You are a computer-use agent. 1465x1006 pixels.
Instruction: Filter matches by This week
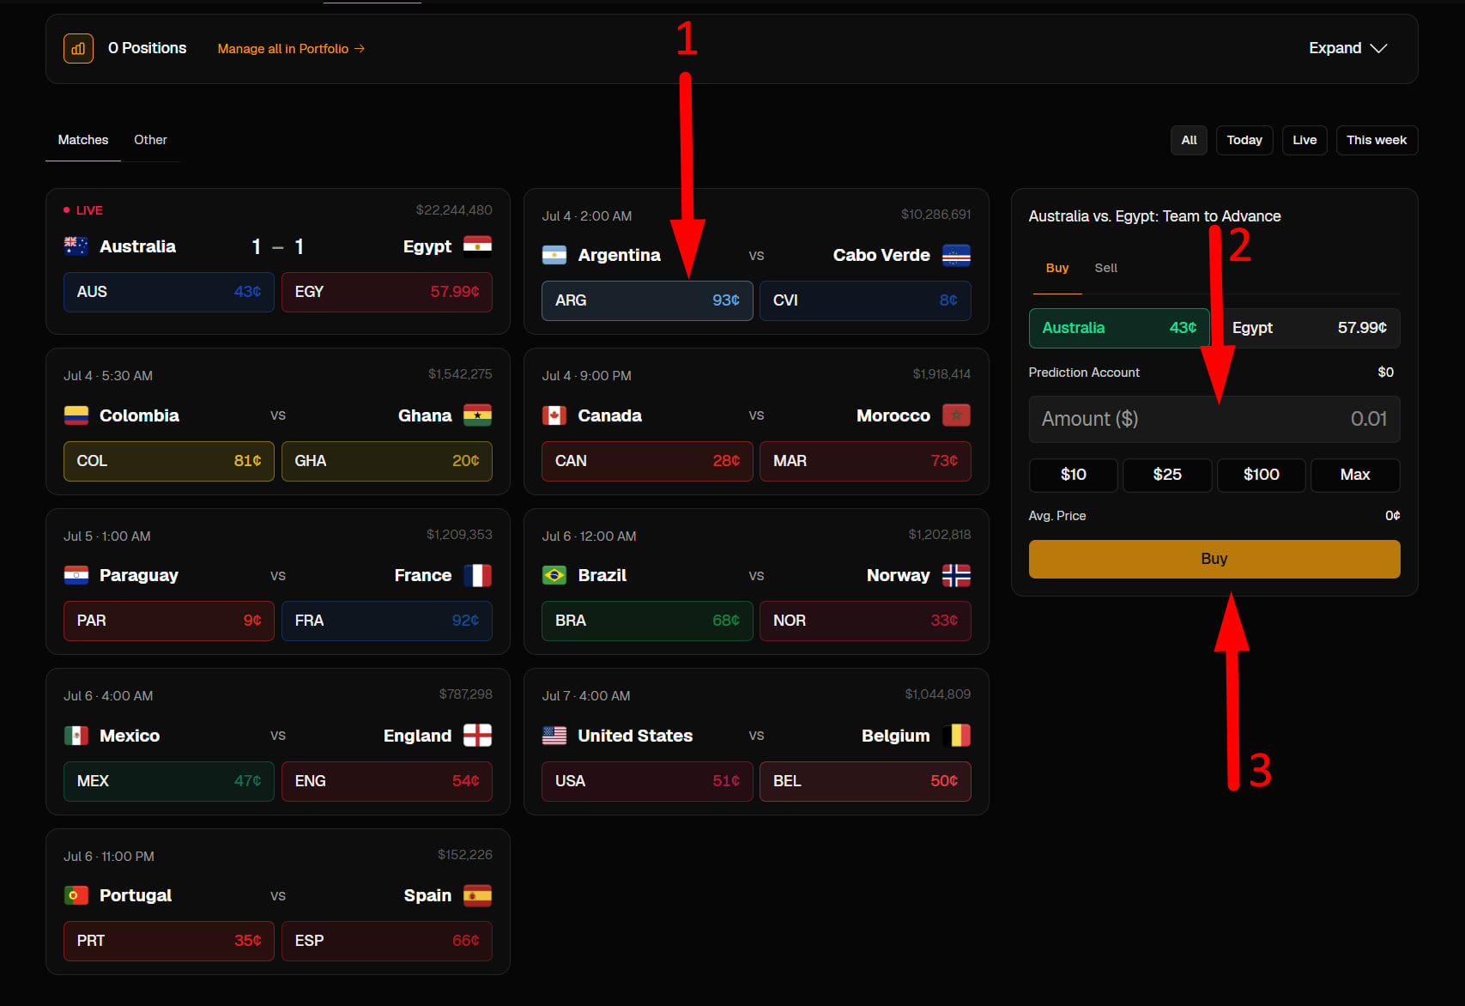(1377, 140)
